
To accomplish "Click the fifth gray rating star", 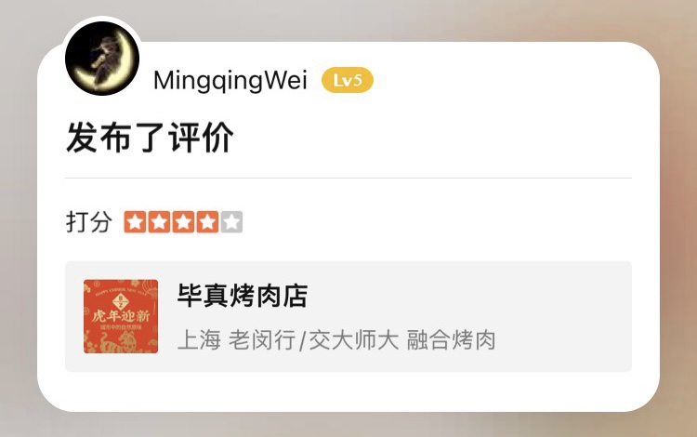I will (x=231, y=222).
